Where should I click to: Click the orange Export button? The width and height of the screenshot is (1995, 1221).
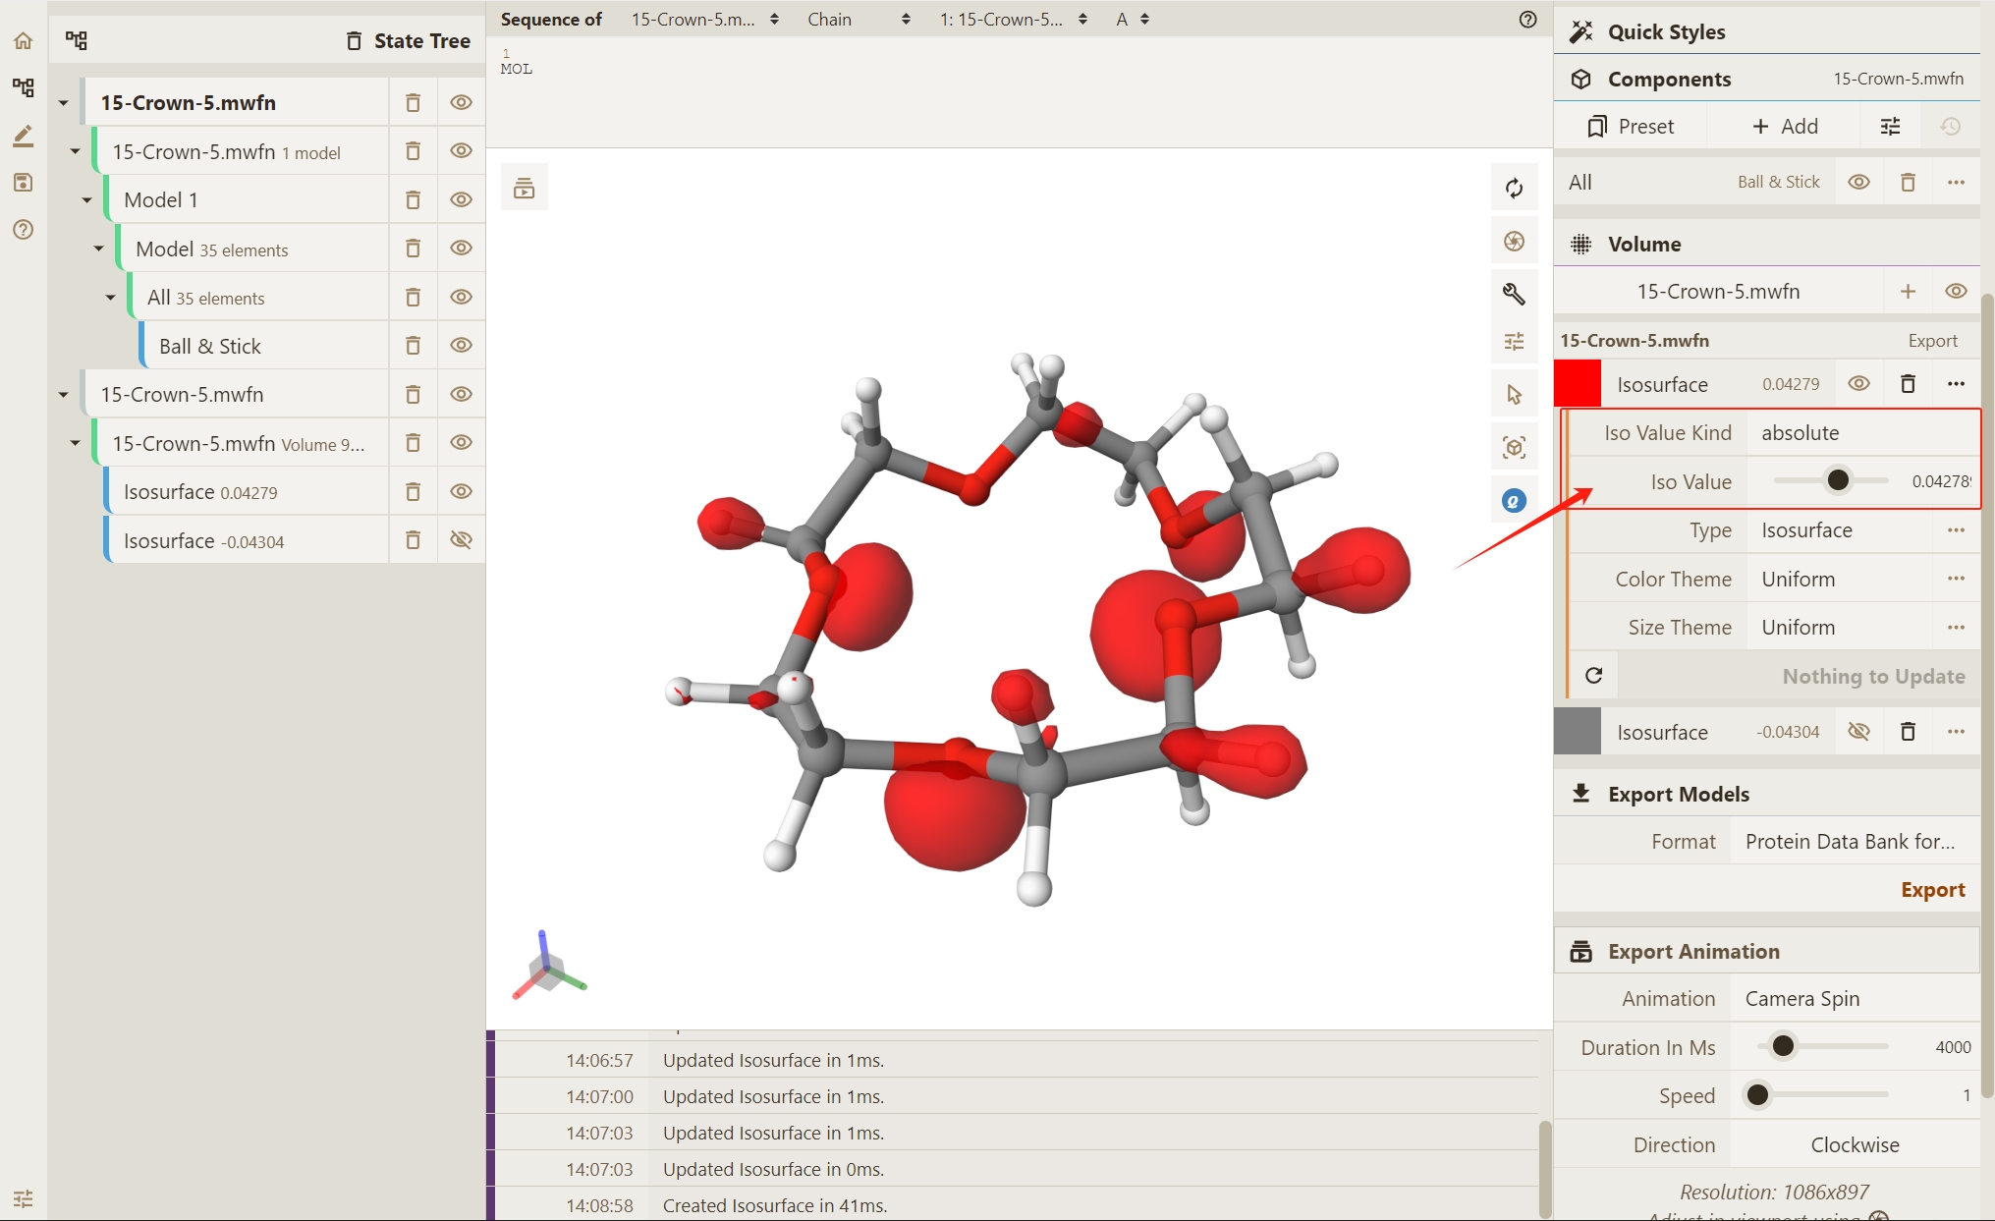[1932, 890]
